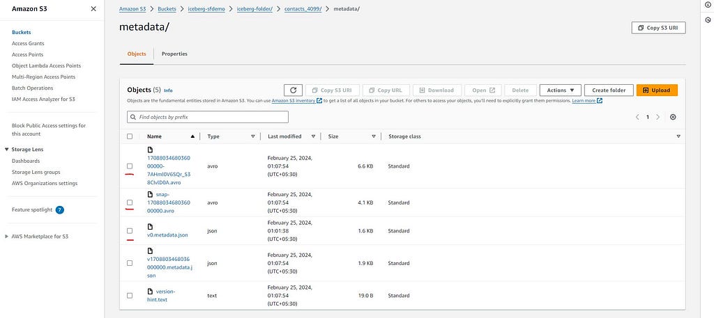Image resolution: width=714 pixels, height=318 pixels.
Task: Go to iceberg-sfdemo breadcrumb
Action: click(206, 8)
